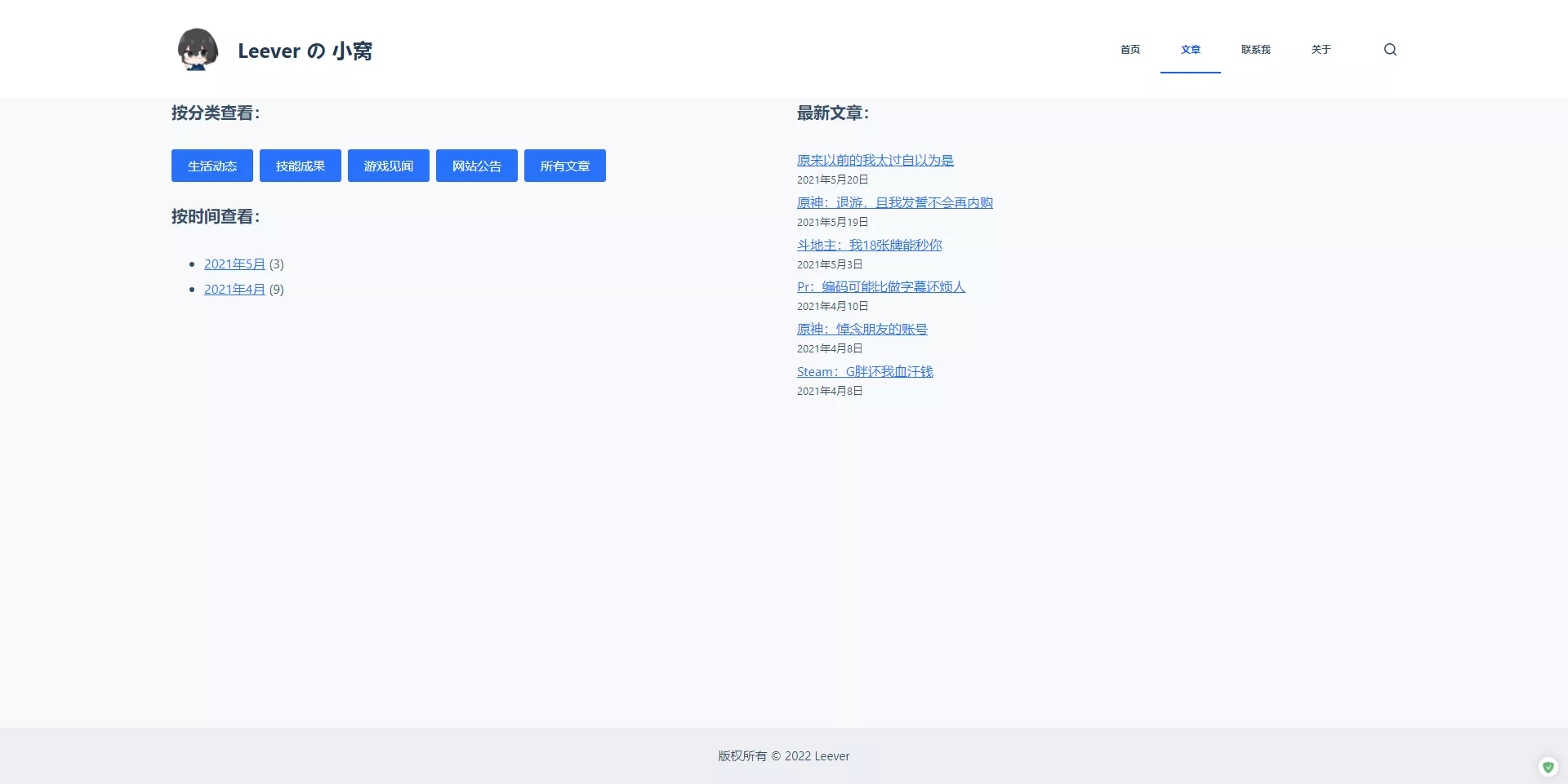Open the 关于 menu item
1568x784 pixels.
[x=1321, y=50]
